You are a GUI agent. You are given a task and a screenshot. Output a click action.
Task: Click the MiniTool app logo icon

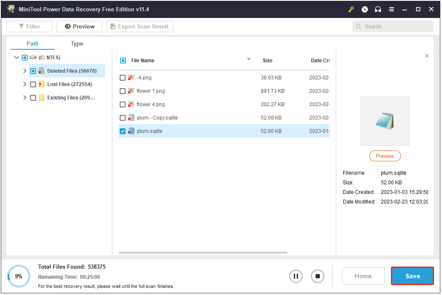pyautogui.click(x=11, y=9)
